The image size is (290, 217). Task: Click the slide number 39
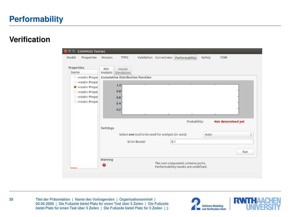pyautogui.click(x=11, y=199)
